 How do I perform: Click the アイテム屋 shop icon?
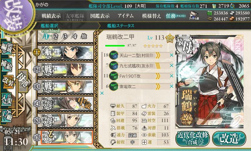194,15
